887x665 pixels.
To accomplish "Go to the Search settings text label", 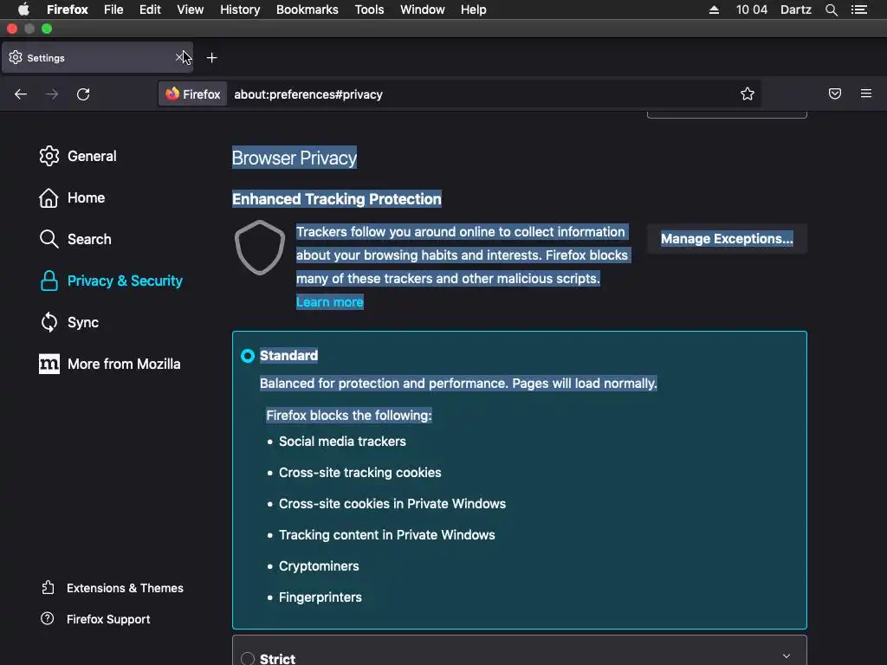I will (x=89, y=239).
